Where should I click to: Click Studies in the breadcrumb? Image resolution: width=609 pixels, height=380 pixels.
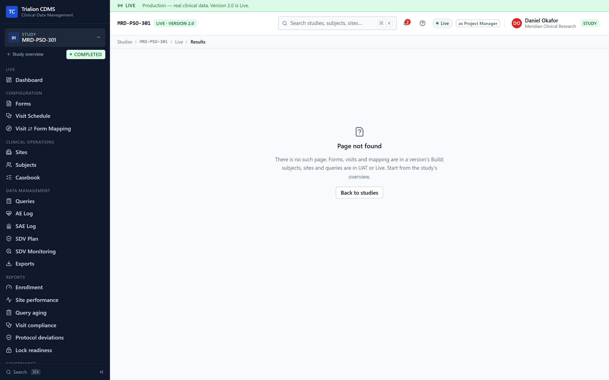pos(125,42)
